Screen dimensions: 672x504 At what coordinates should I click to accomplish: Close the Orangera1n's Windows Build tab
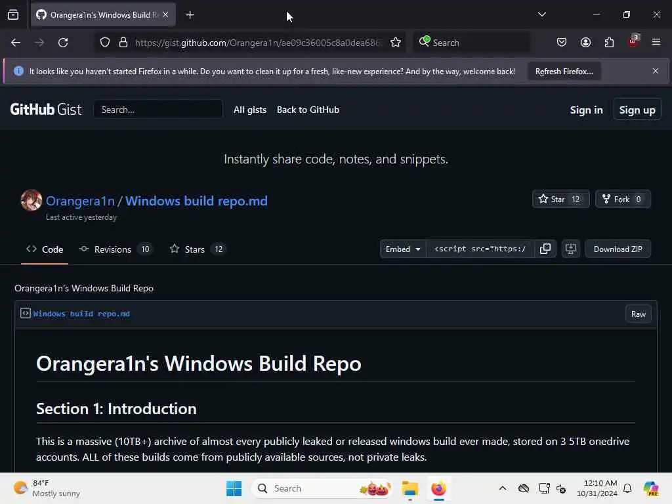point(165,15)
